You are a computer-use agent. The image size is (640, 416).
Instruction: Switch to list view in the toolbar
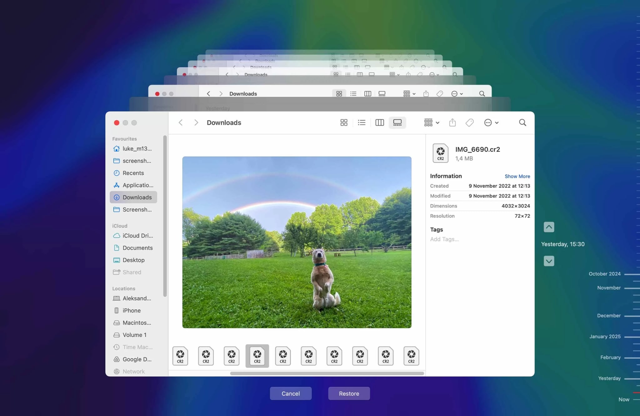pyautogui.click(x=362, y=123)
